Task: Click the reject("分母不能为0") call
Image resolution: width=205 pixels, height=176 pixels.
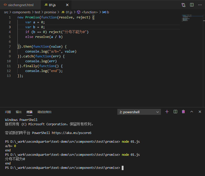Action: point(69,32)
